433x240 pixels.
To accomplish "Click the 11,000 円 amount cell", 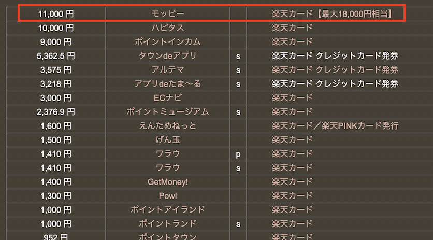I will [x=55, y=13].
